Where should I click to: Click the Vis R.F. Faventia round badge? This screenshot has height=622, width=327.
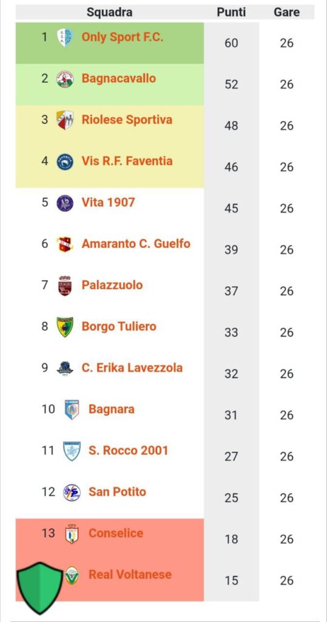click(x=64, y=162)
